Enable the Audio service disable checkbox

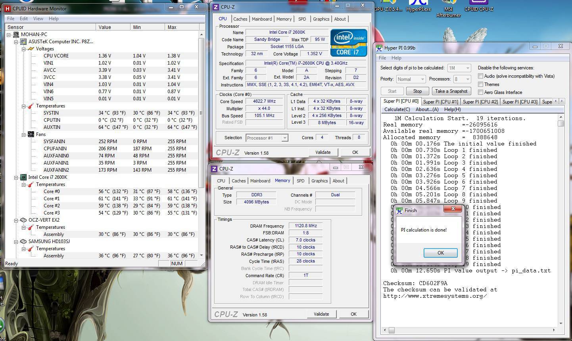tap(480, 76)
